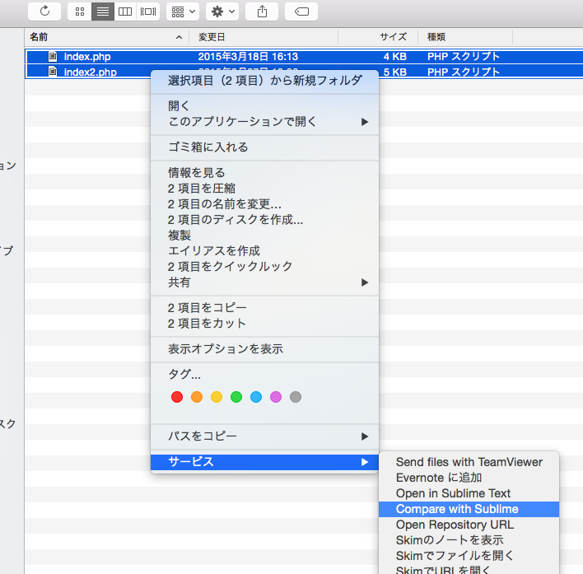Choose Compare with Sublime
The image size is (583, 574).
[x=469, y=509]
